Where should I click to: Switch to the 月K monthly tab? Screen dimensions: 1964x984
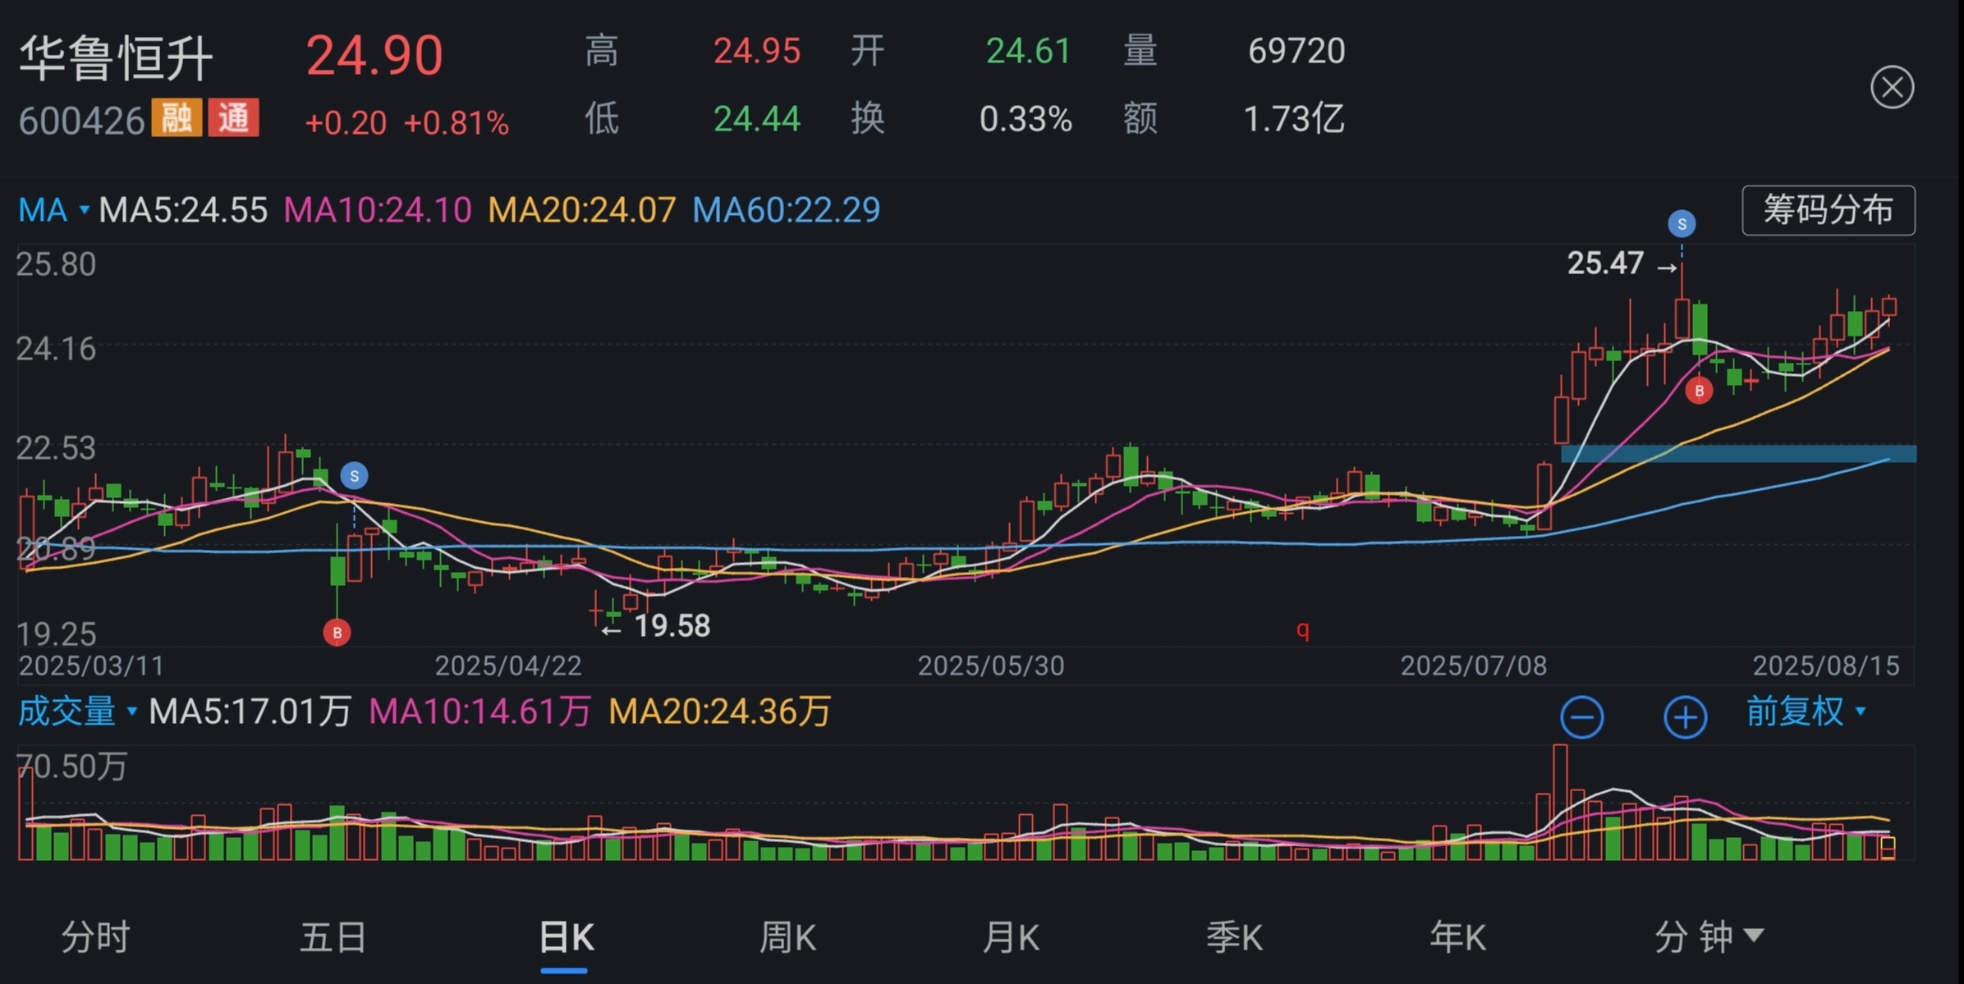pos(1011,936)
